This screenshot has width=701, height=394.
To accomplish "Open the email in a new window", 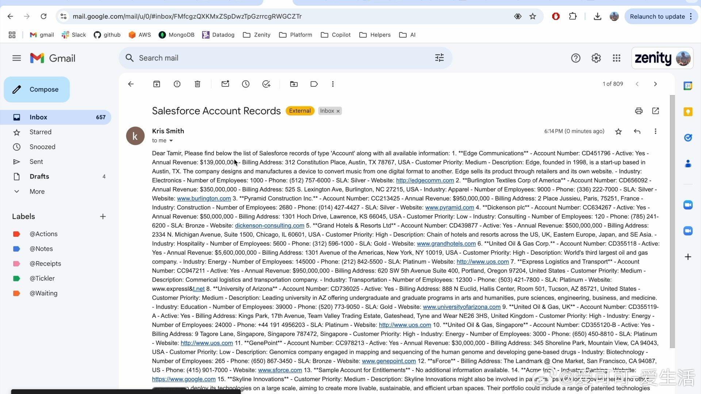I will tap(655, 111).
